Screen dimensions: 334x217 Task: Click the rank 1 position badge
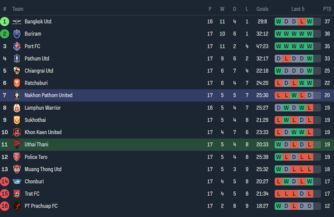coord(5,22)
